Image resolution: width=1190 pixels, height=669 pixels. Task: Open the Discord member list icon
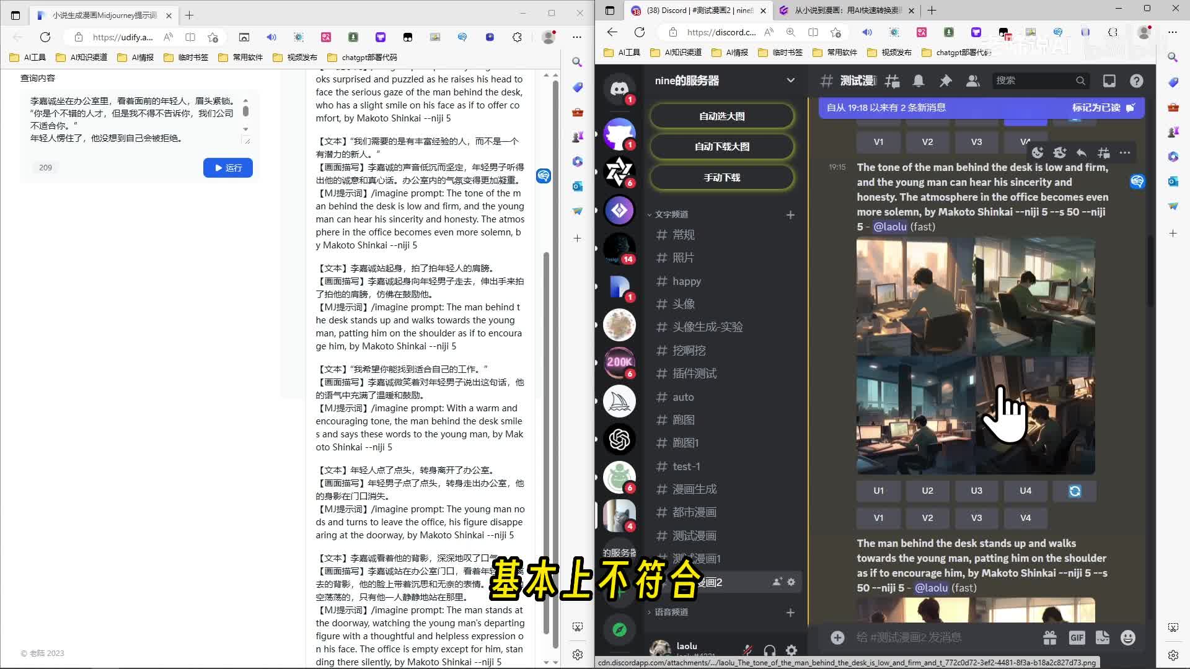click(972, 81)
